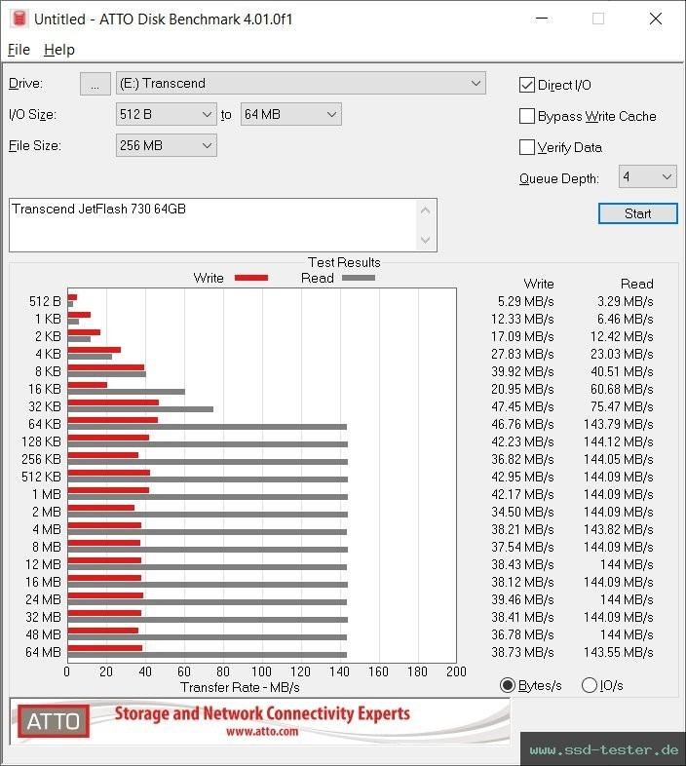Open the Queue Depth dropdown
The height and width of the screenshot is (766, 686).
coord(647,176)
